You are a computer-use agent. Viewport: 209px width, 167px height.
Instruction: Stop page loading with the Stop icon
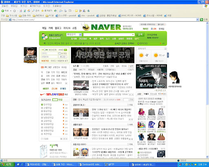21,11
